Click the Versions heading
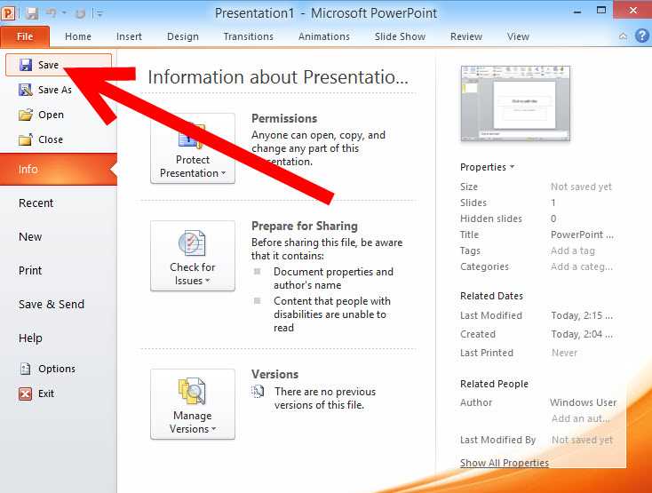This screenshot has height=493, width=652. [274, 374]
